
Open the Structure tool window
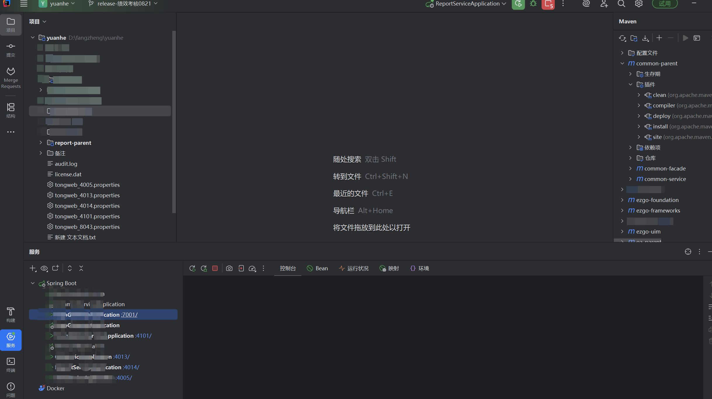coord(11,110)
